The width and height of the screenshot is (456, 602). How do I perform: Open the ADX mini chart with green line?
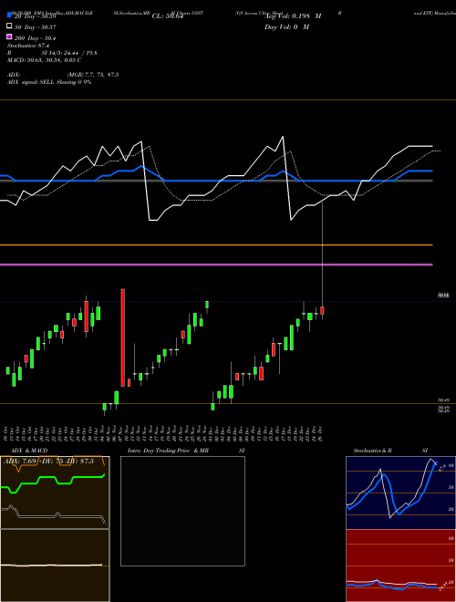click(x=55, y=493)
